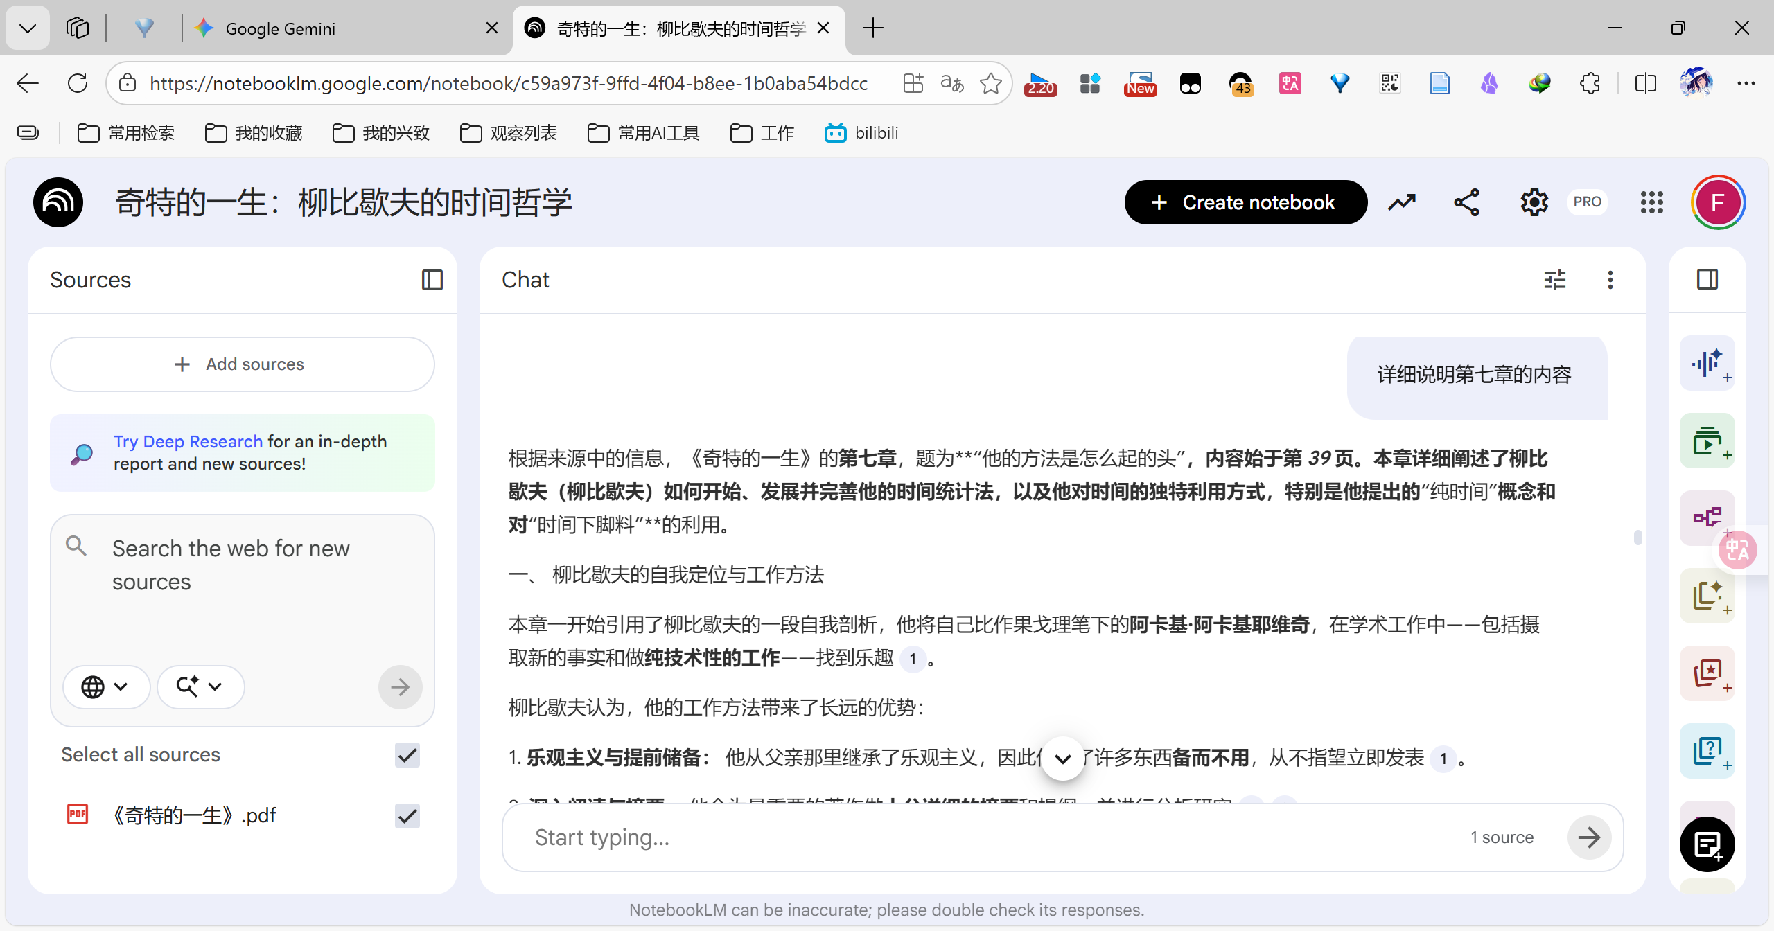
Task: Open notebook settings gear icon
Action: click(1534, 202)
